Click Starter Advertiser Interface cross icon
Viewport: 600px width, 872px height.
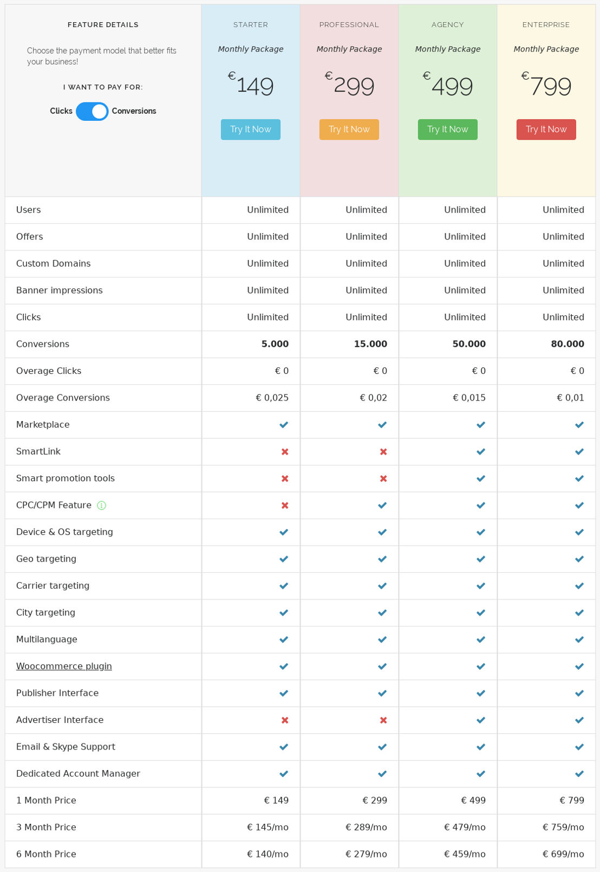tap(285, 720)
